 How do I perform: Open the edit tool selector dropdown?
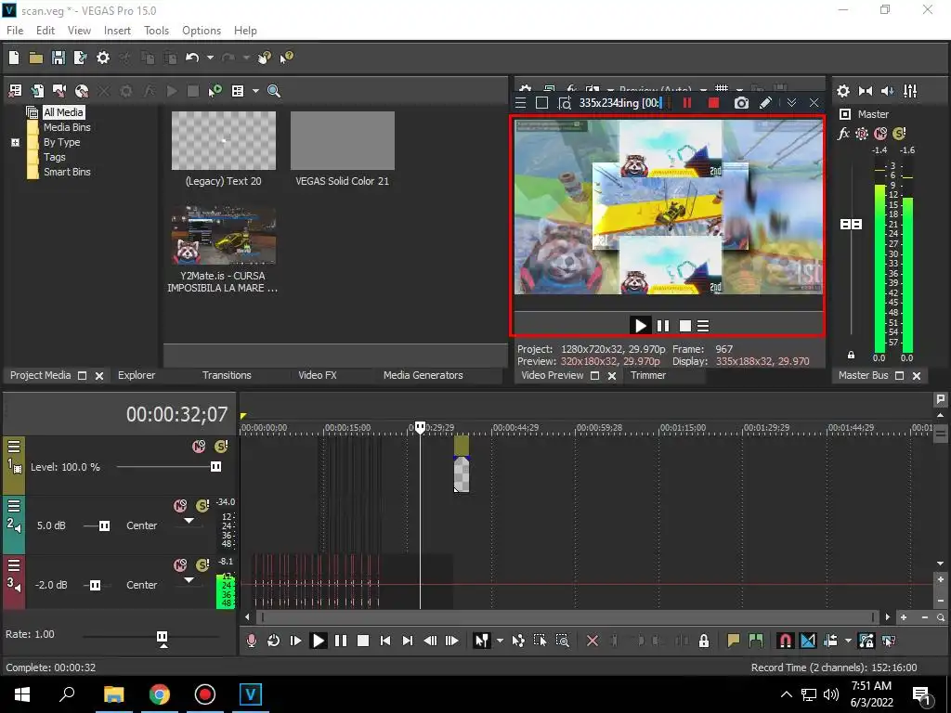[500, 641]
